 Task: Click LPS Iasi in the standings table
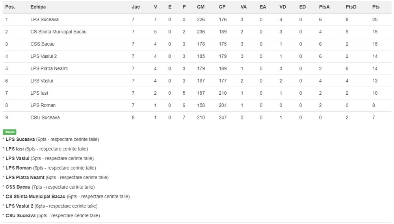(39, 93)
